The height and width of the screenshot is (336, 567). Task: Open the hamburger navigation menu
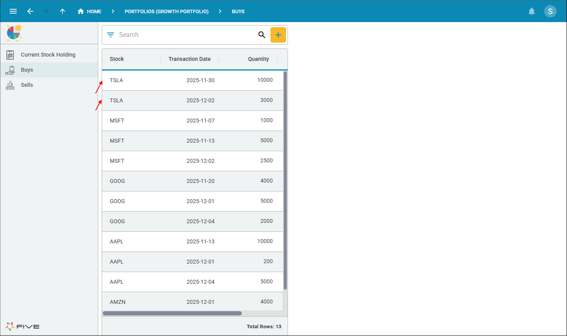click(x=13, y=11)
